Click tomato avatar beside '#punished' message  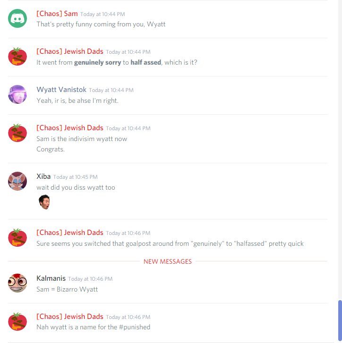click(17, 322)
